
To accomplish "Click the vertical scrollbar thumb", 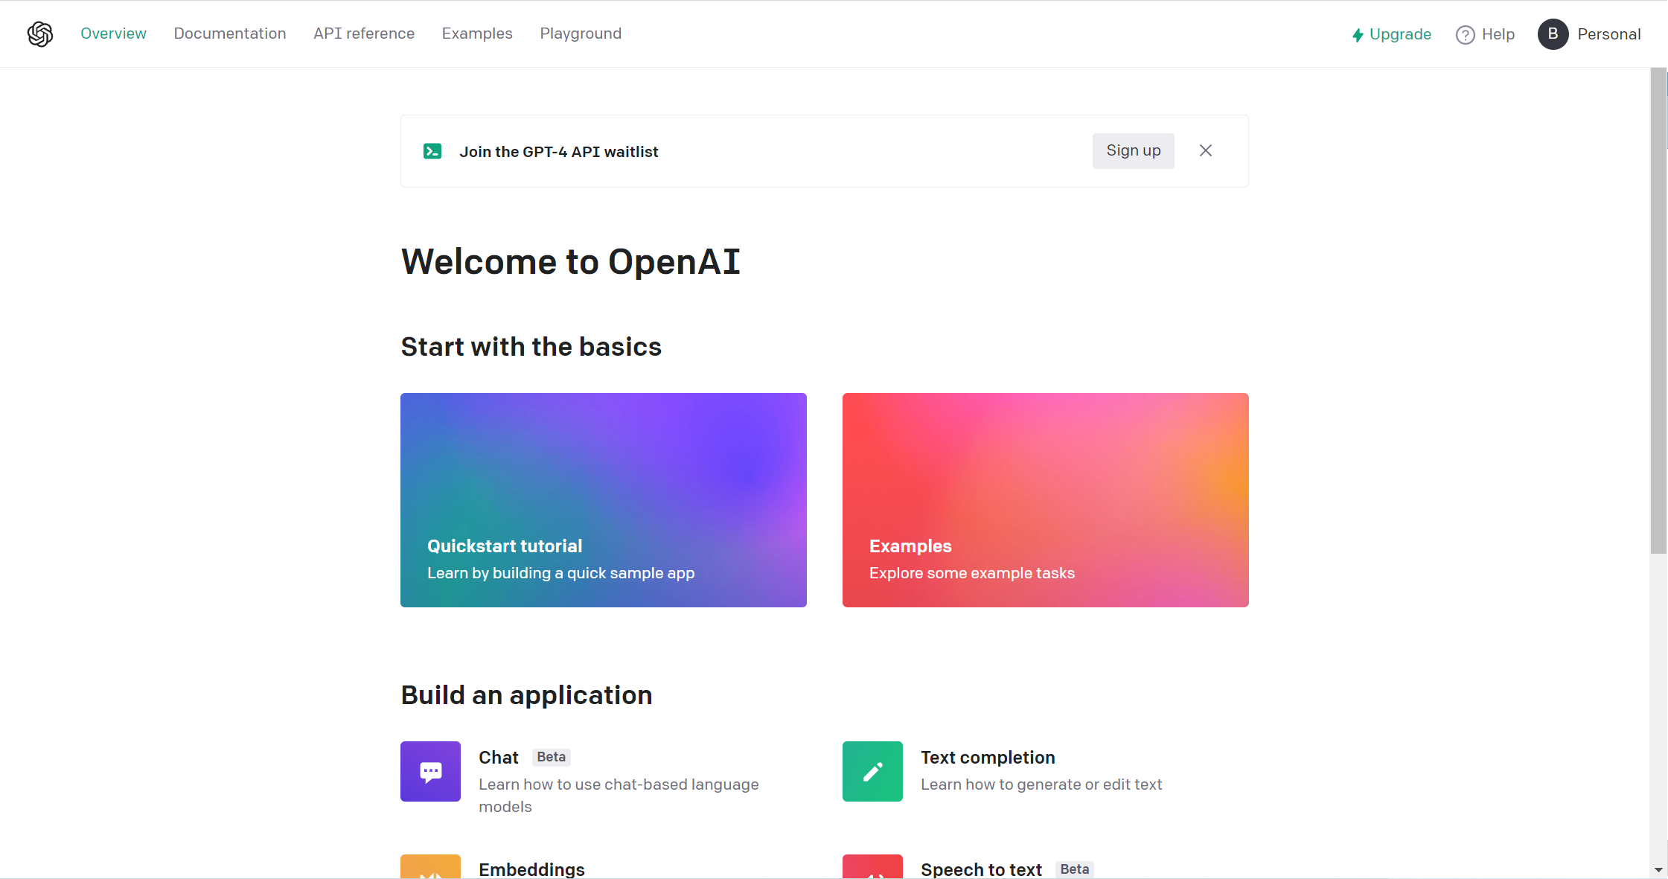I will (1658, 311).
